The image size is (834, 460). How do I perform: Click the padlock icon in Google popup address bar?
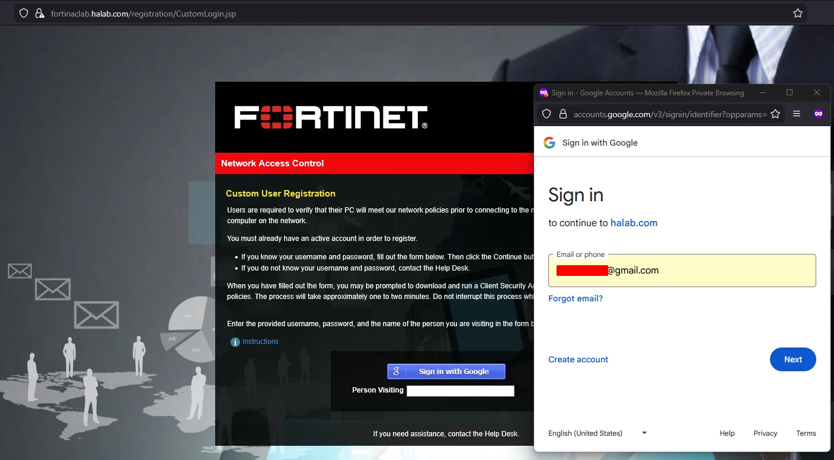563,114
